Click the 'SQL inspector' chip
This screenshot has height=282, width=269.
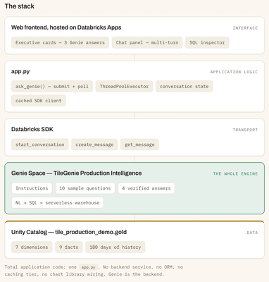tap(207, 42)
